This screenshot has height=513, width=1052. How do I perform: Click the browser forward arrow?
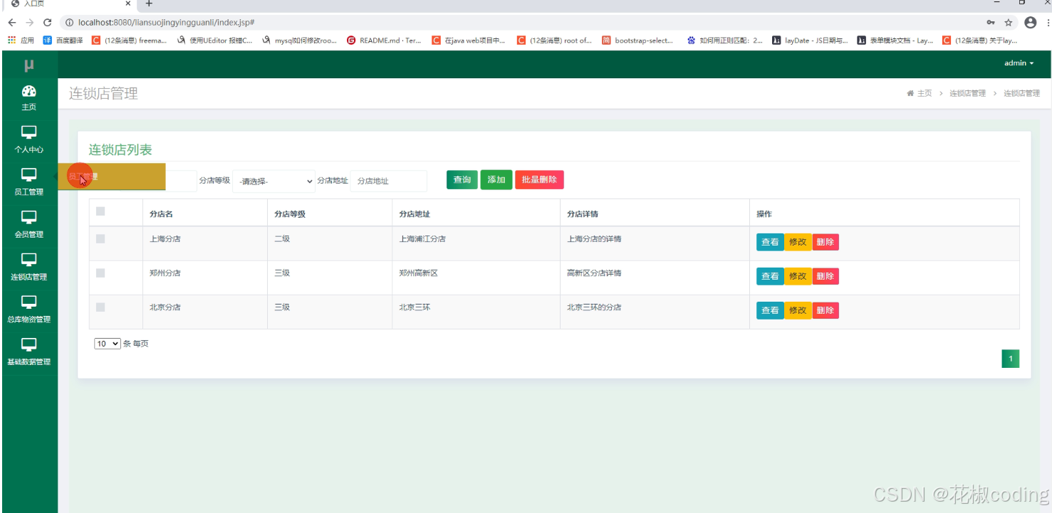pos(29,23)
